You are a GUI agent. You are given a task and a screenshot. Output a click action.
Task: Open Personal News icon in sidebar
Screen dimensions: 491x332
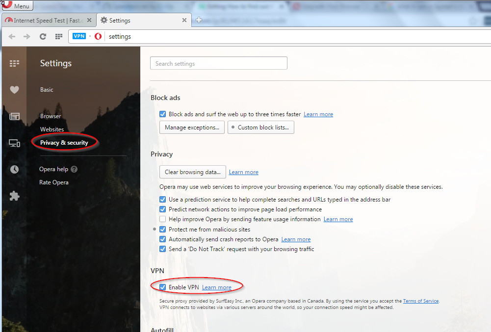14,117
